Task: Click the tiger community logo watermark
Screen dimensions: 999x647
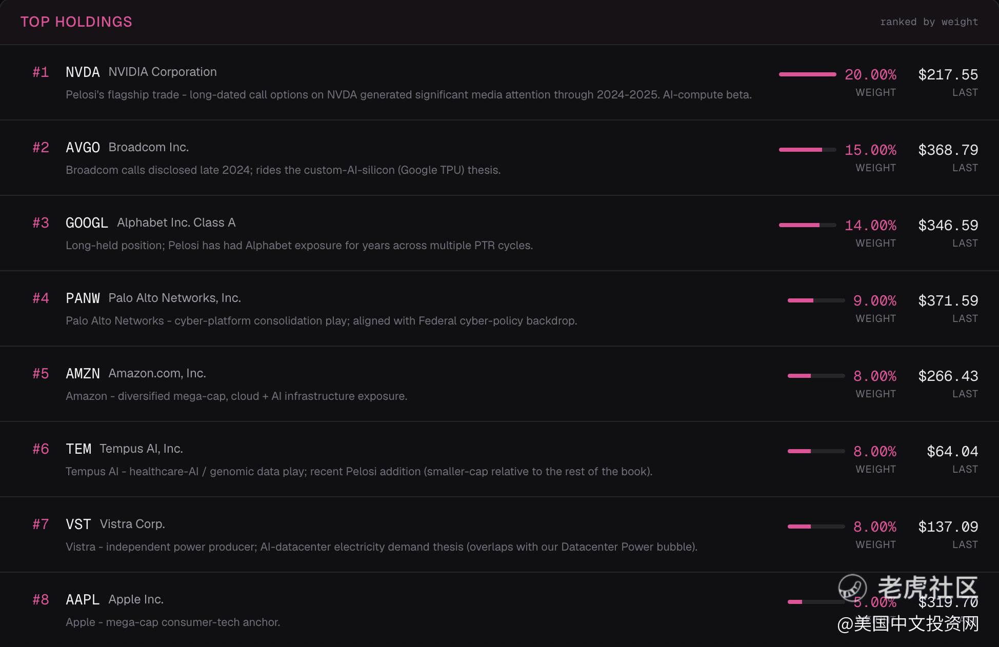Action: 852,588
